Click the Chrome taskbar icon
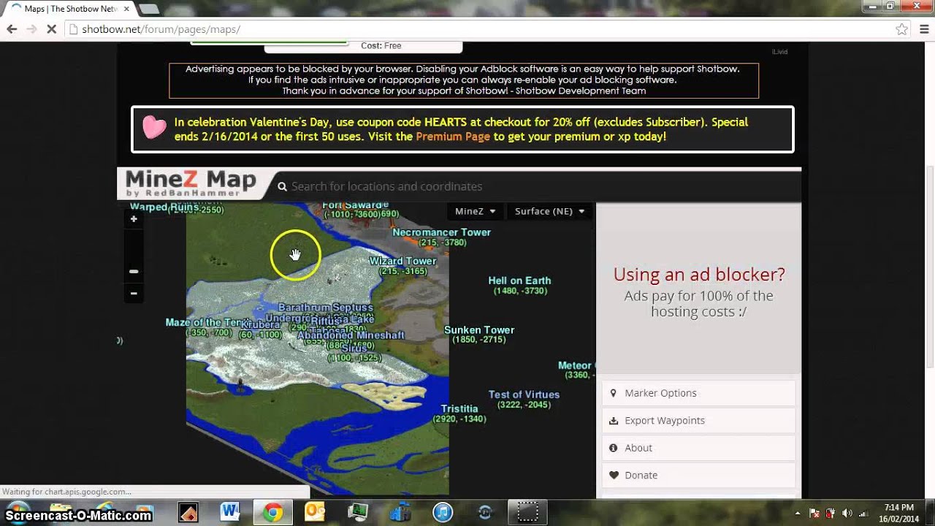This screenshot has height=526, width=935. click(x=273, y=512)
